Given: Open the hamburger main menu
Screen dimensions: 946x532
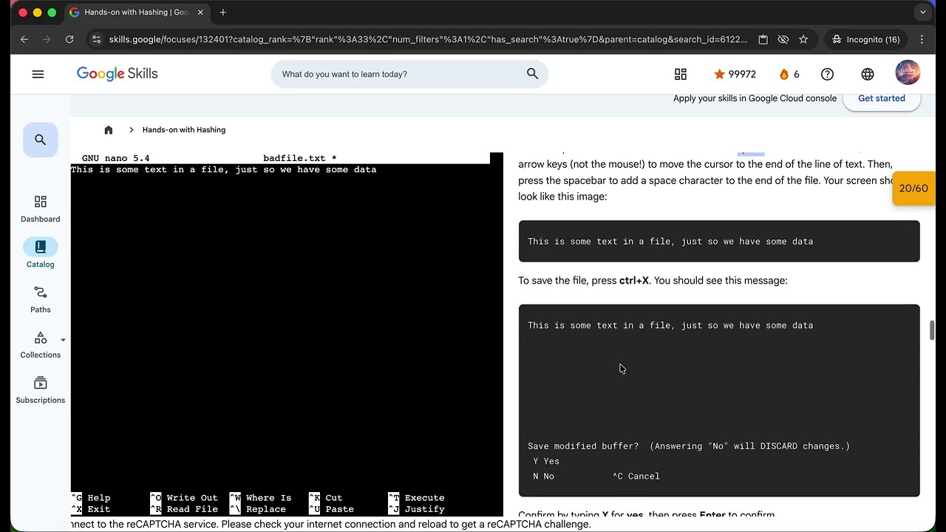Looking at the screenshot, I should pyautogui.click(x=38, y=74).
